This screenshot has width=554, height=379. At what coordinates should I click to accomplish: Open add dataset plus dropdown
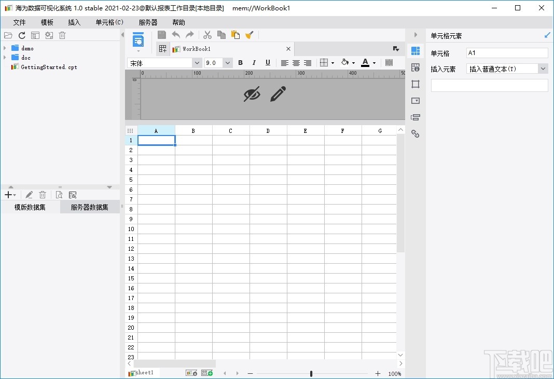[x=10, y=195]
